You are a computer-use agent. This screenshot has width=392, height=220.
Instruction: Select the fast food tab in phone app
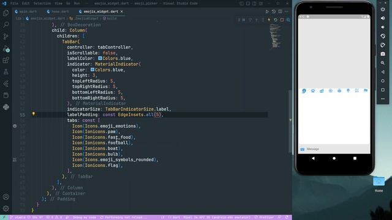(x=322, y=91)
